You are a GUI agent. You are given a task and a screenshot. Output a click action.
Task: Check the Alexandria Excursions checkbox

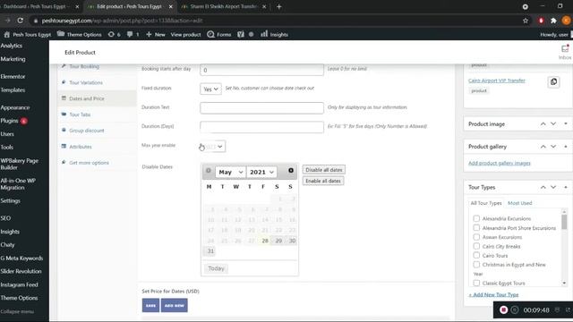click(x=476, y=218)
